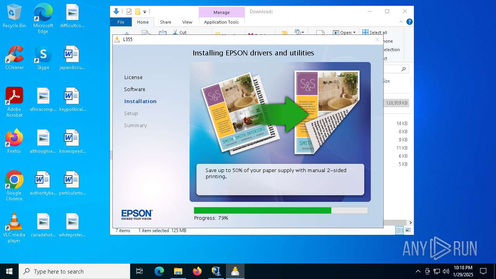Open the notification center icon
496x279 pixels.
pos(483,271)
